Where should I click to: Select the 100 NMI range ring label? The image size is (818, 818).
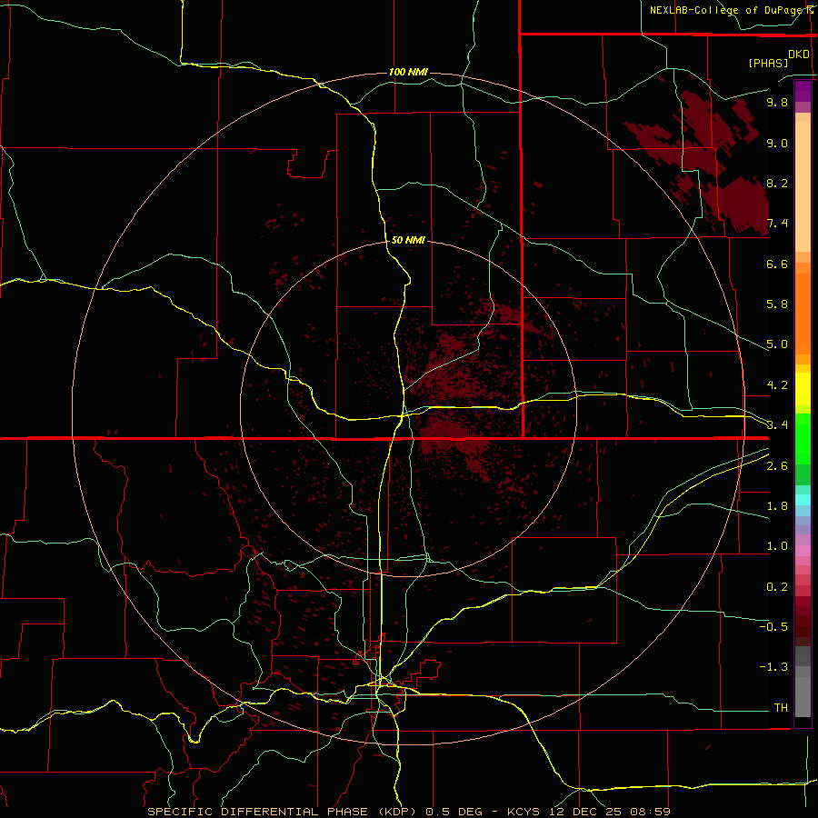coord(408,72)
